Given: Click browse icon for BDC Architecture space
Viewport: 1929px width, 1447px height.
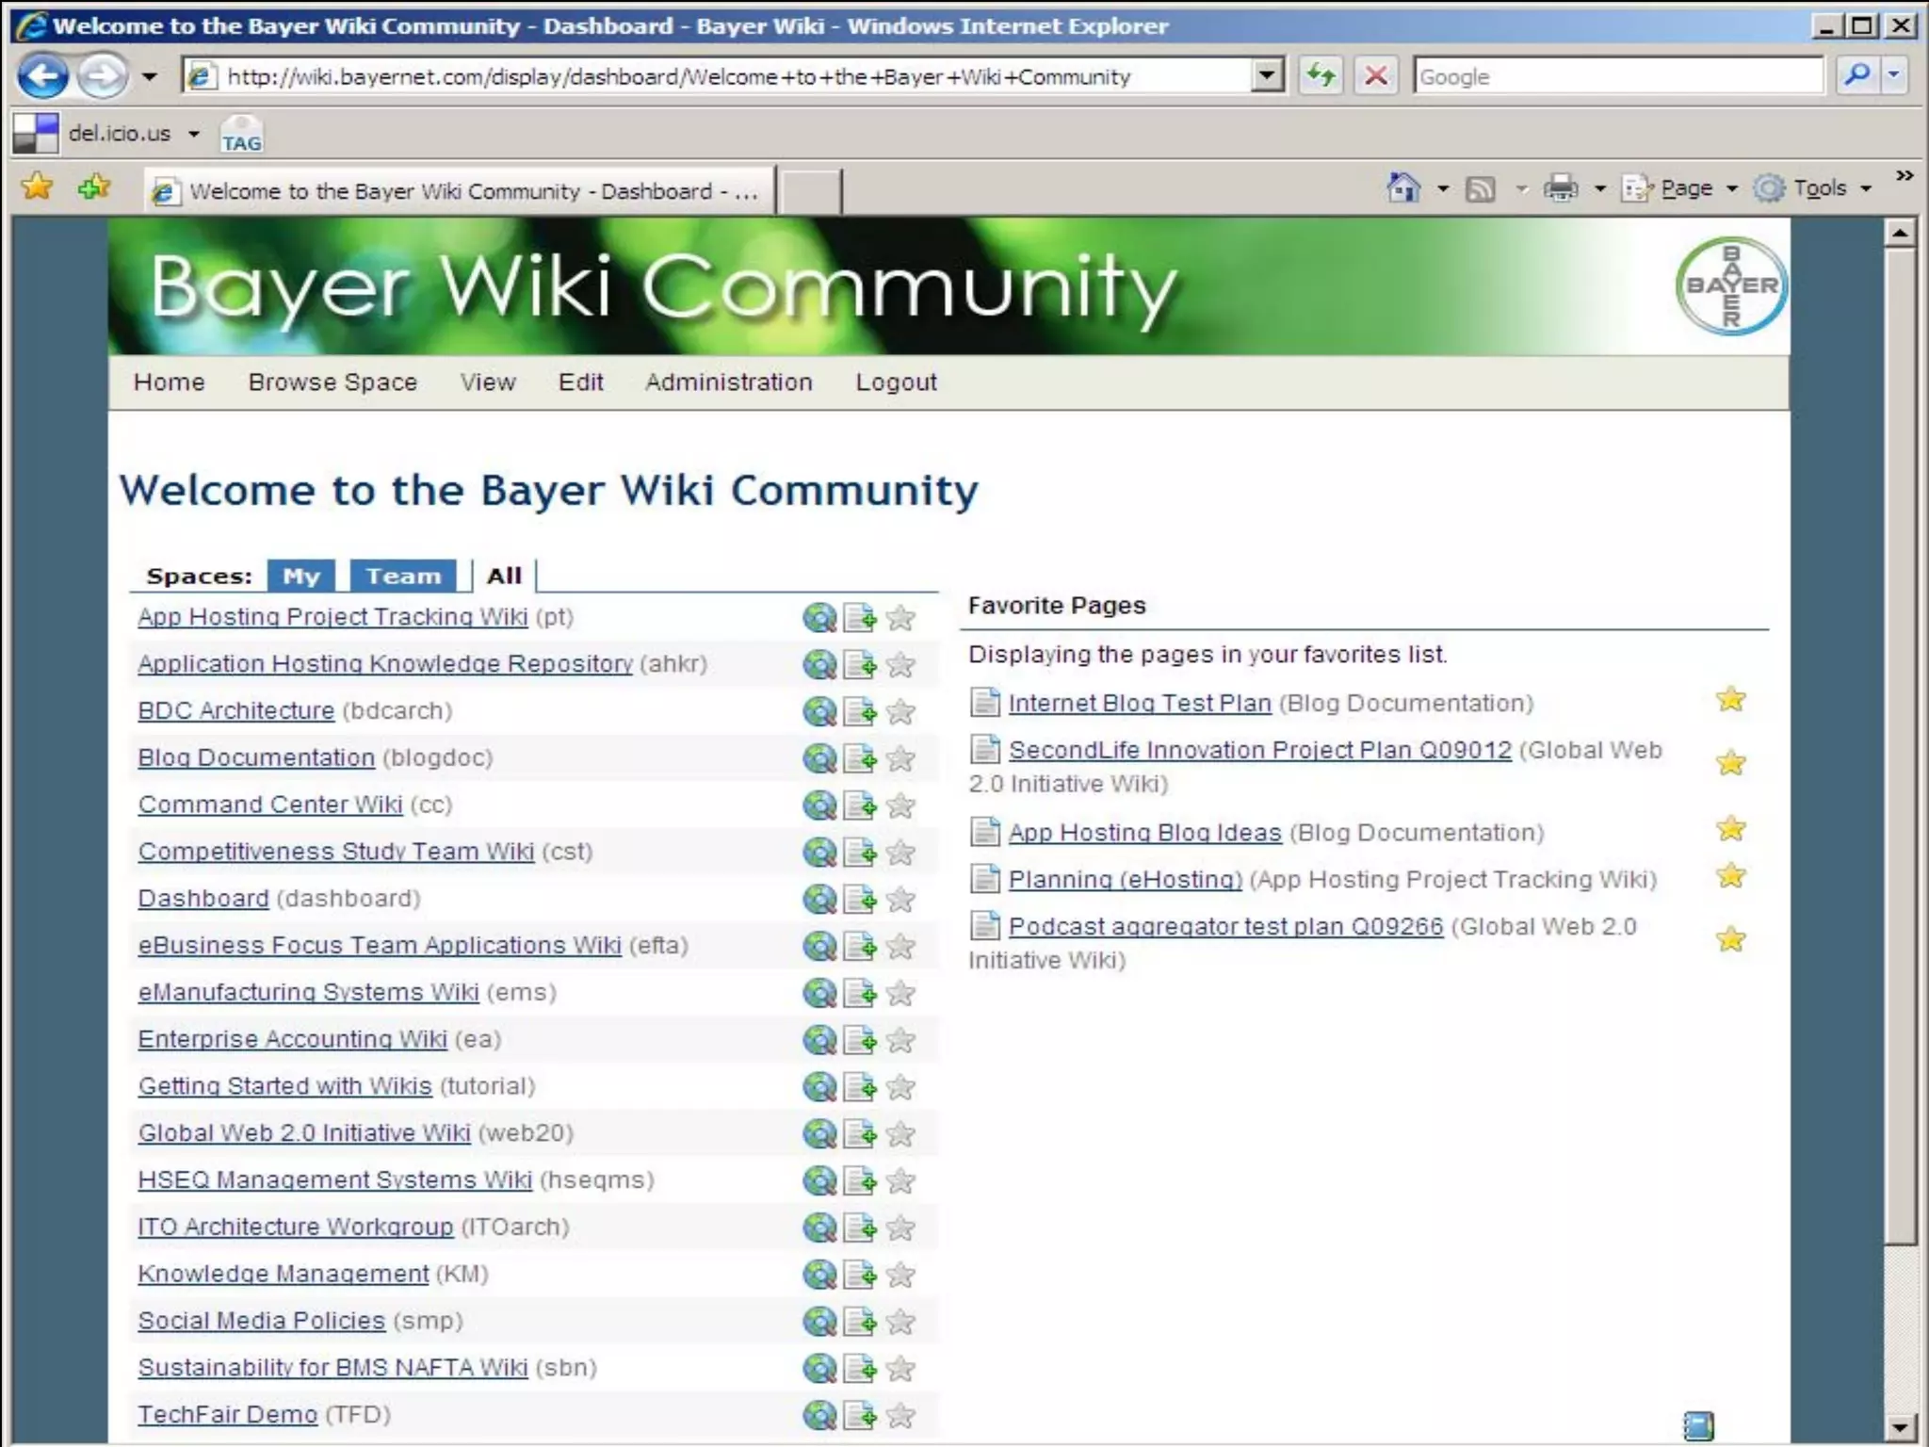Looking at the screenshot, I should [x=819, y=712].
